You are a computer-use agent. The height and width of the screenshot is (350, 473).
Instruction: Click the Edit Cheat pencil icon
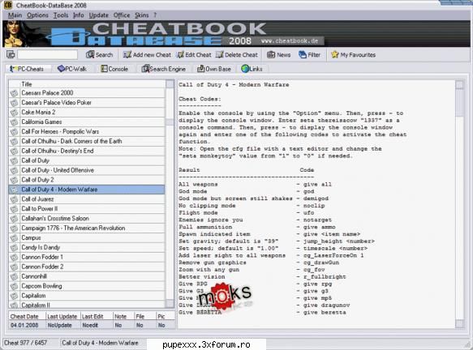tap(180, 54)
